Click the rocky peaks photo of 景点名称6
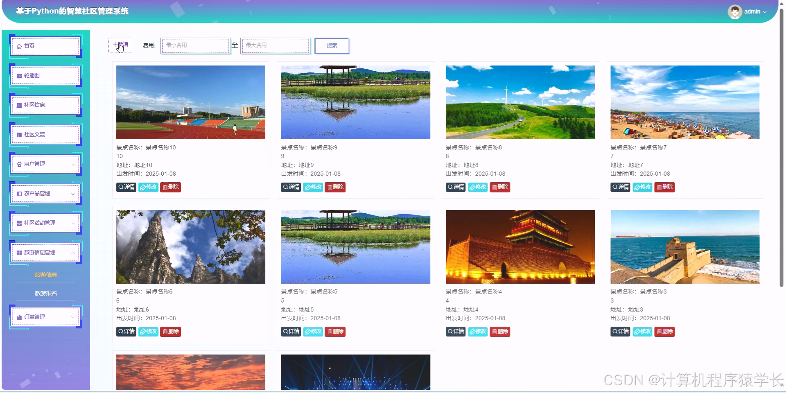786x393 pixels. (x=191, y=247)
